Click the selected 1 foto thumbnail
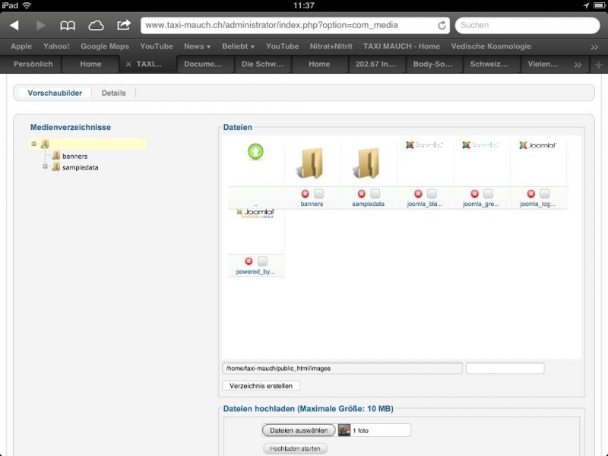 tap(344, 430)
